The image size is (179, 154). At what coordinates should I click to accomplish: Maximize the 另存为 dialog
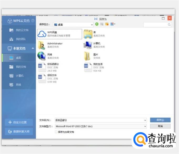(163, 18)
